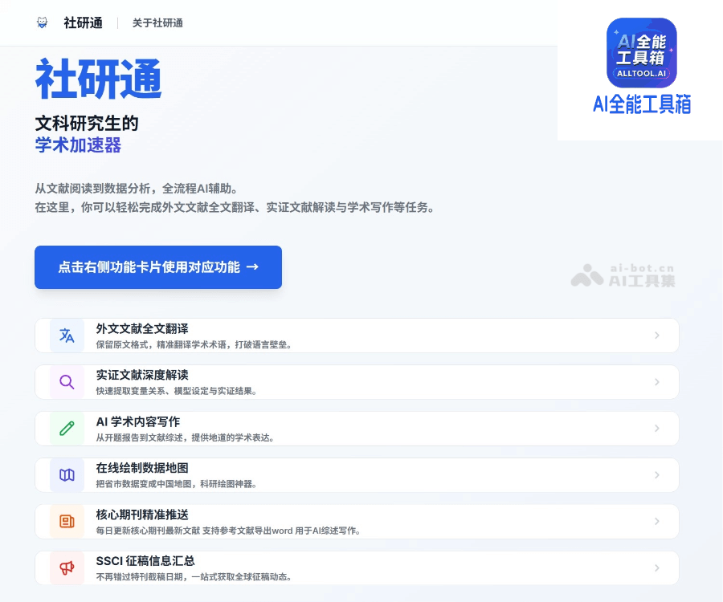This screenshot has width=723, height=602.
Task: Open the chevron on SSCI 征稿信息汇总 card
Action: pyautogui.click(x=657, y=568)
